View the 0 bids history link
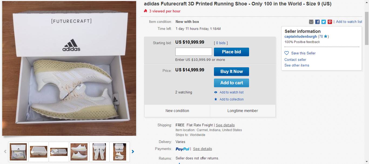 click(221, 43)
